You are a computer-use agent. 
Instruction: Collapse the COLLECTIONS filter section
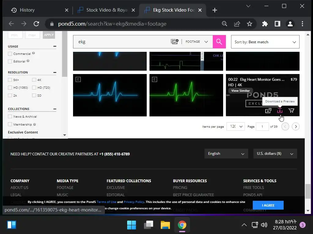[x=55, y=109]
